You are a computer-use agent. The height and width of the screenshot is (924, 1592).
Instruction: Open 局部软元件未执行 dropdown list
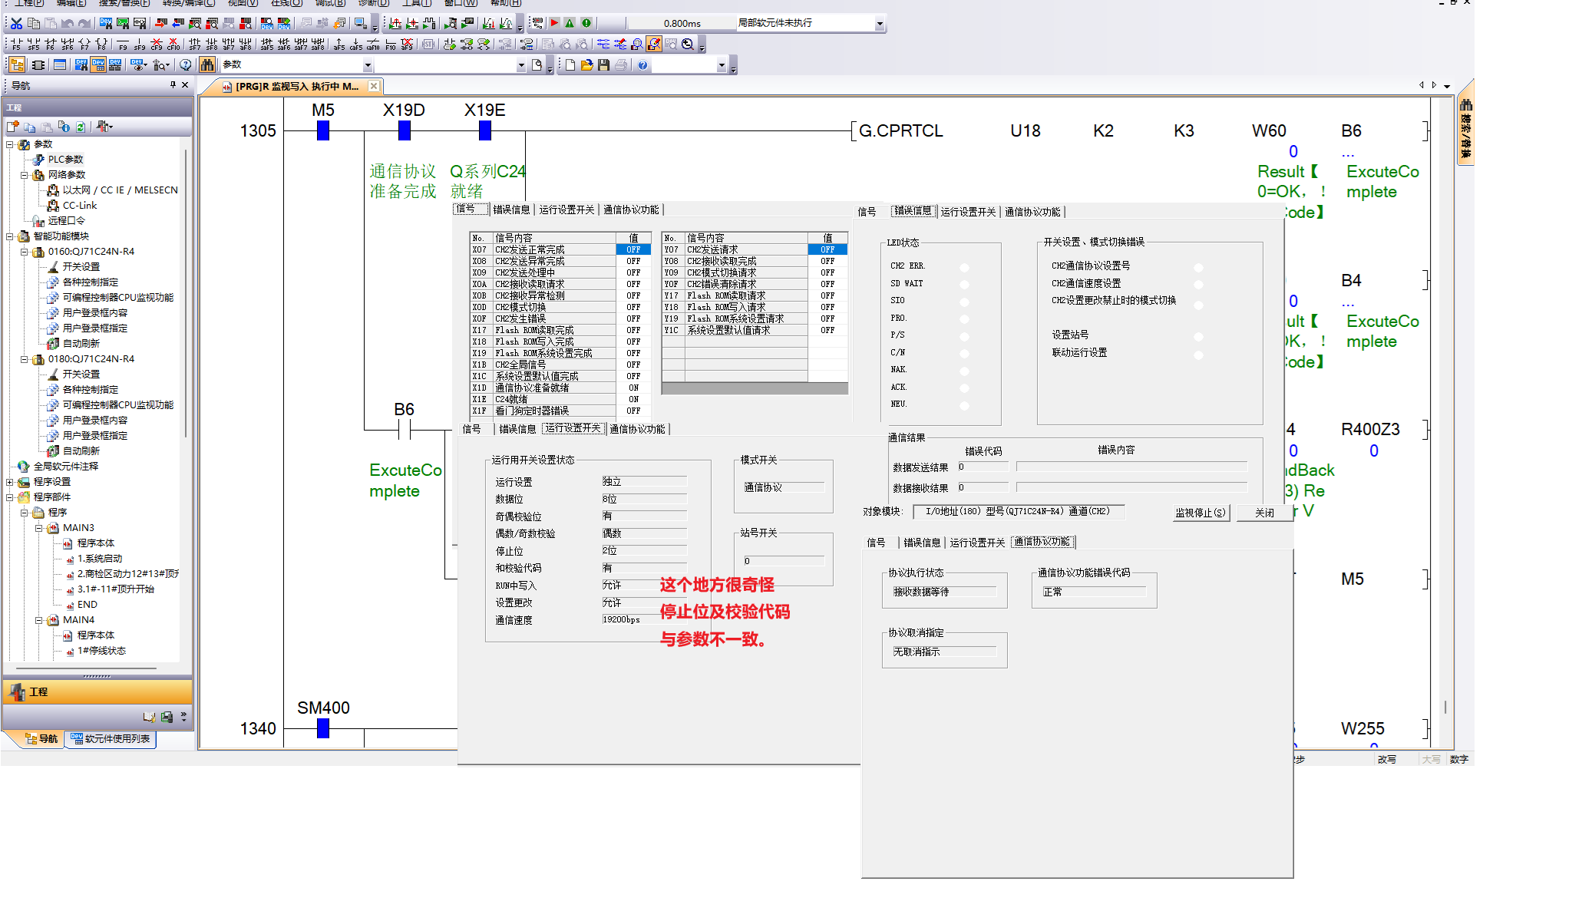(x=879, y=24)
